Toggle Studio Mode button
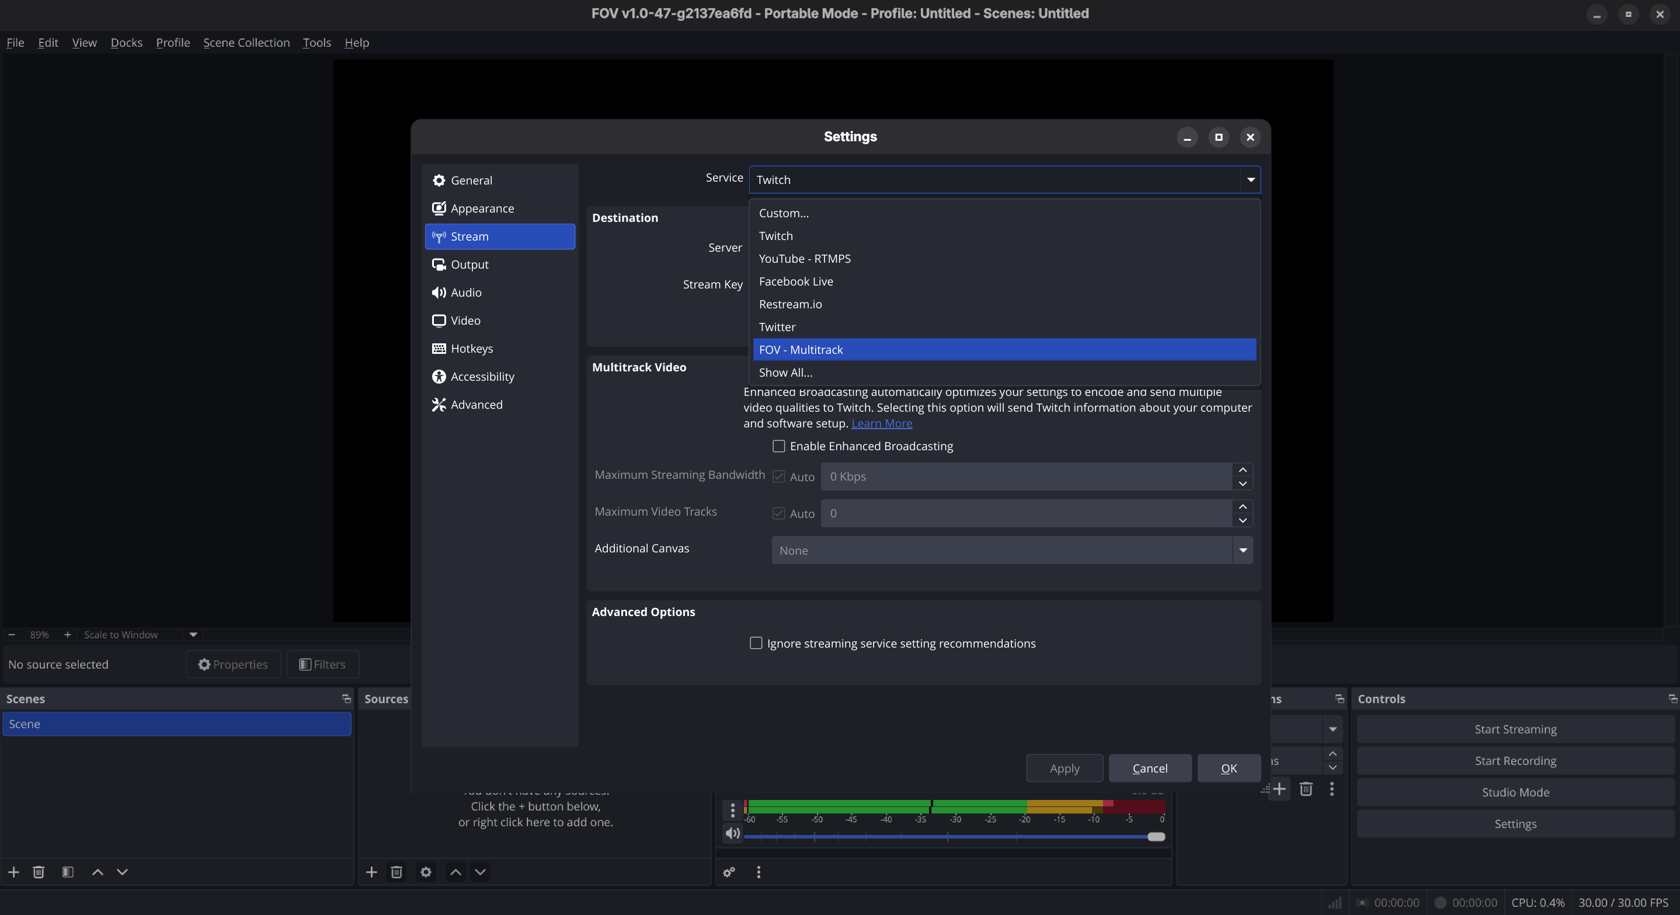The image size is (1680, 915). (x=1515, y=792)
